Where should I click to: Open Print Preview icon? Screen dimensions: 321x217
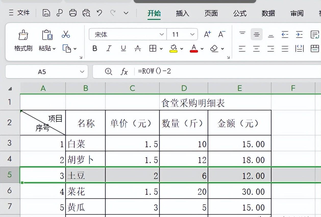(x=86, y=13)
